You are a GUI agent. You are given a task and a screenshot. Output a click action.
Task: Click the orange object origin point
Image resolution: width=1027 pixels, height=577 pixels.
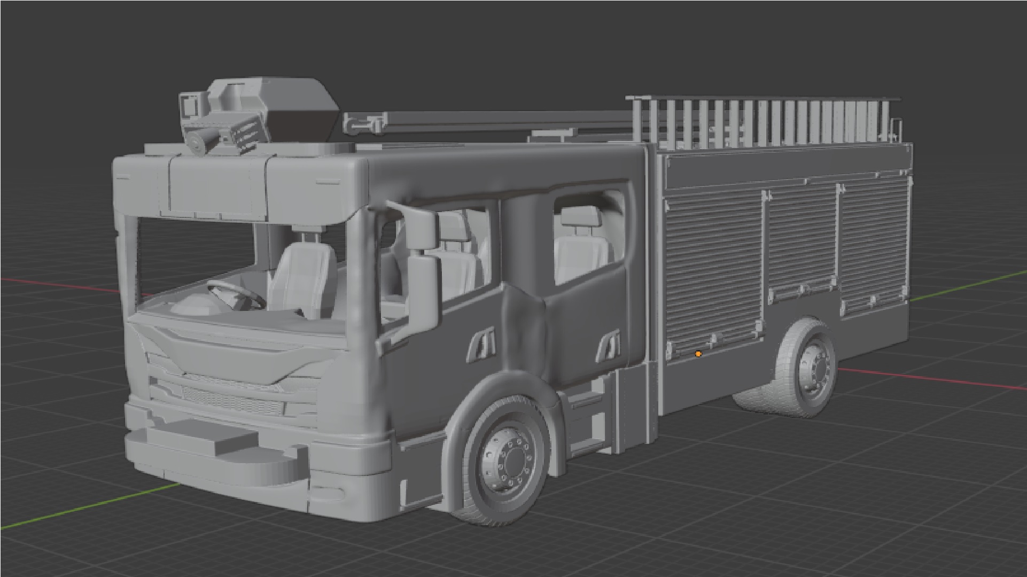click(x=698, y=353)
